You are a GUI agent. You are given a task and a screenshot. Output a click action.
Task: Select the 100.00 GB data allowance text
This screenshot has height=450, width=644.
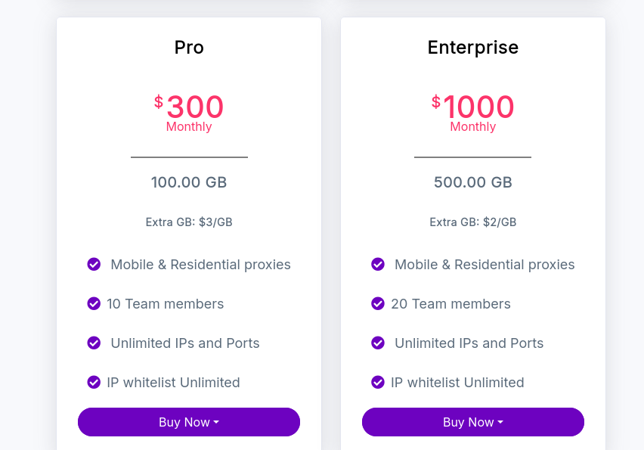(x=189, y=182)
